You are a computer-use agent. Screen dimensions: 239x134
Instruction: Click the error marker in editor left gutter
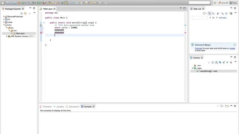[41, 33]
